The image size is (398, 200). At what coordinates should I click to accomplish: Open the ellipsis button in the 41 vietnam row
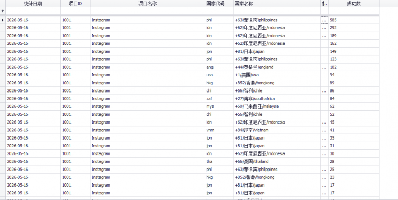(324, 130)
